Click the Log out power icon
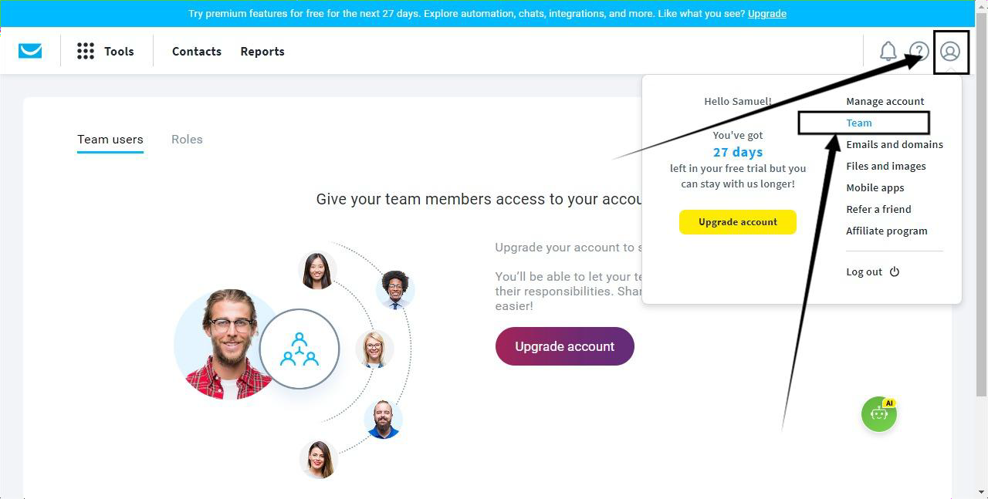This screenshot has width=988, height=499. (895, 271)
